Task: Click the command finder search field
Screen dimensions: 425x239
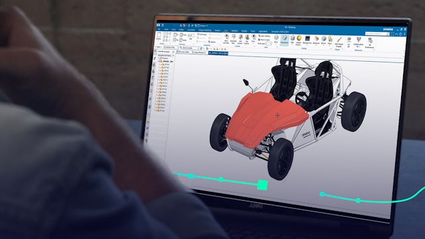Action: (x=377, y=34)
